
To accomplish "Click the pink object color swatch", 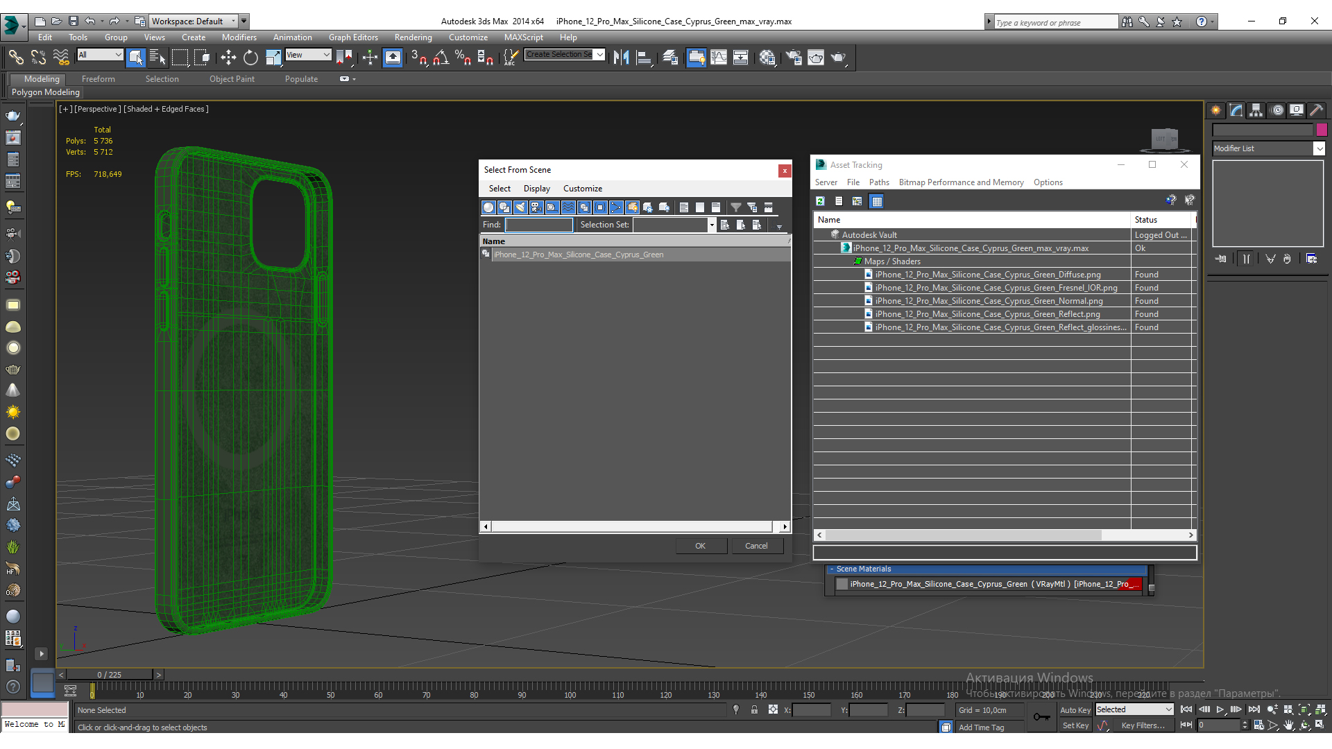I will point(1322,130).
